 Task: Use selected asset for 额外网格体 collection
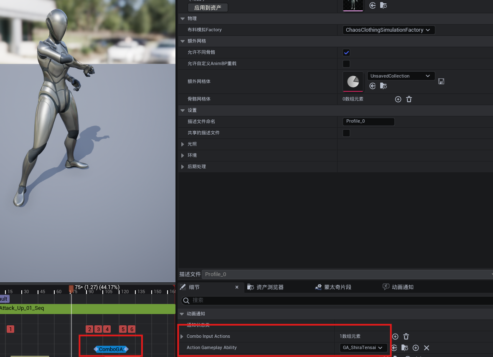373,86
